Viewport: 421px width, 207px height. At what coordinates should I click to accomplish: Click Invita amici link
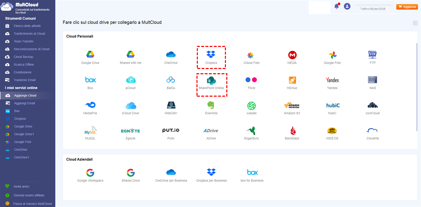[x=22, y=186]
